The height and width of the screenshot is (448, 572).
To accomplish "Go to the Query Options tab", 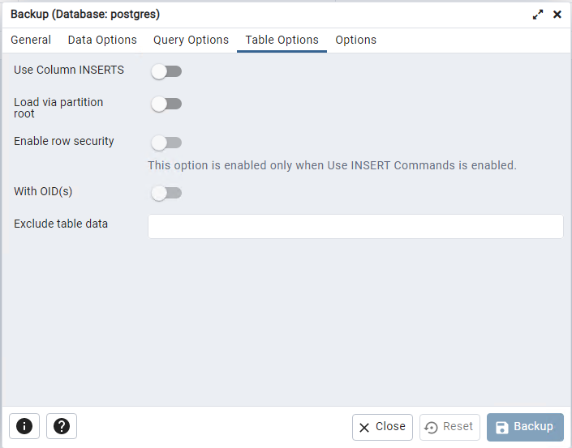I will (191, 40).
